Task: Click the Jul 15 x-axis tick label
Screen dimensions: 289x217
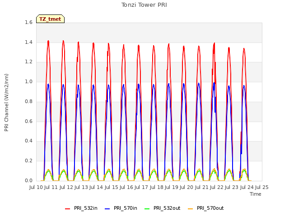Action: coord(112,187)
